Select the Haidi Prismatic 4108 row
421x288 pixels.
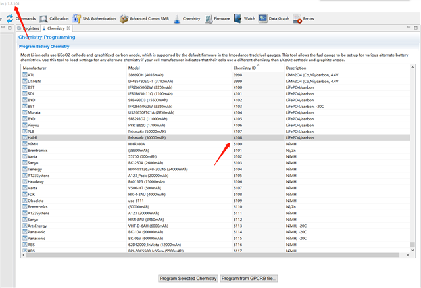pyautogui.click(x=216, y=137)
